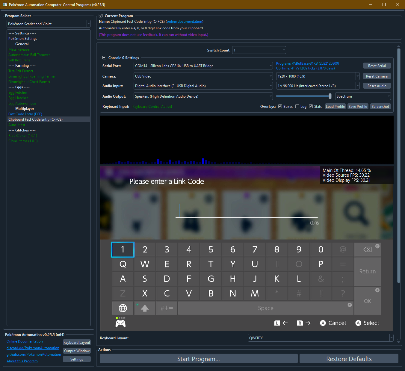This screenshot has height=371, width=405.
Task: Enable the Log overlay checkbox
Action: pyautogui.click(x=297, y=107)
